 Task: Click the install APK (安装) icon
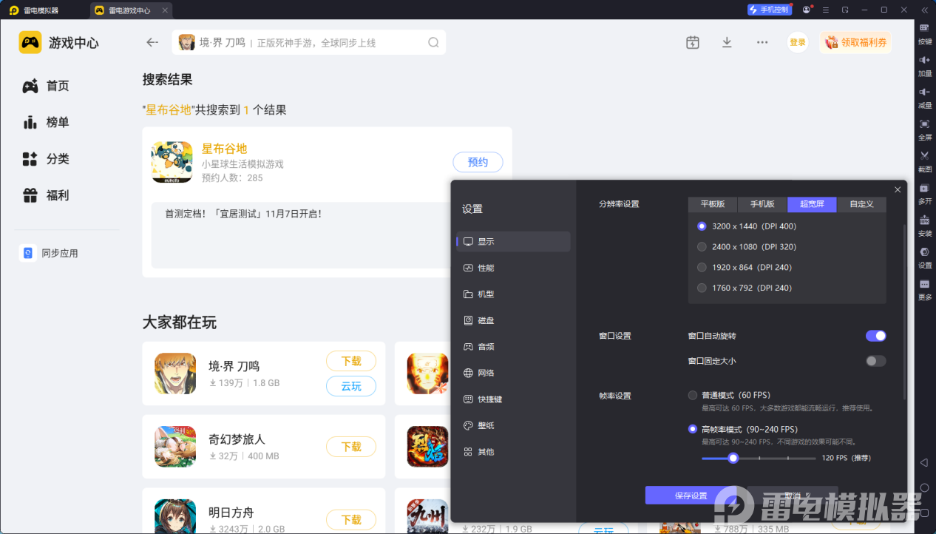(x=924, y=220)
